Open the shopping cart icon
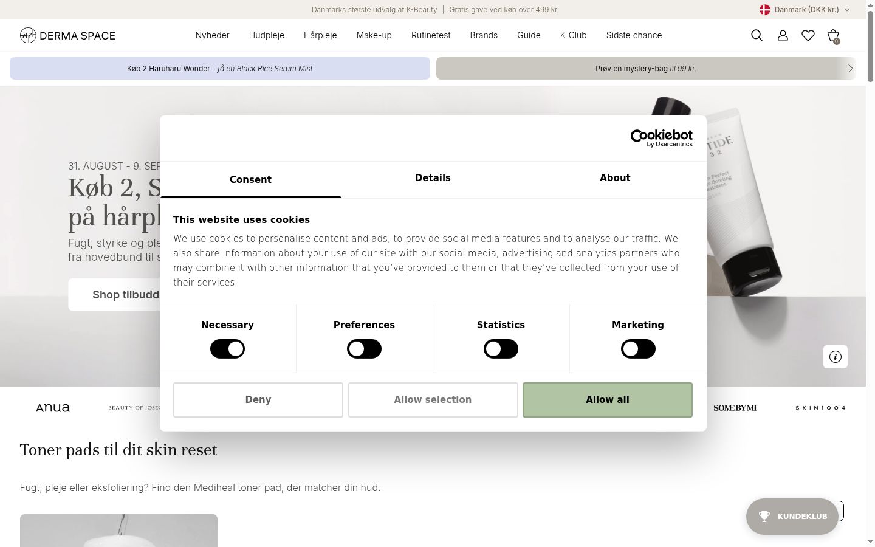The height and width of the screenshot is (547, 875). (x=834, y=36)
